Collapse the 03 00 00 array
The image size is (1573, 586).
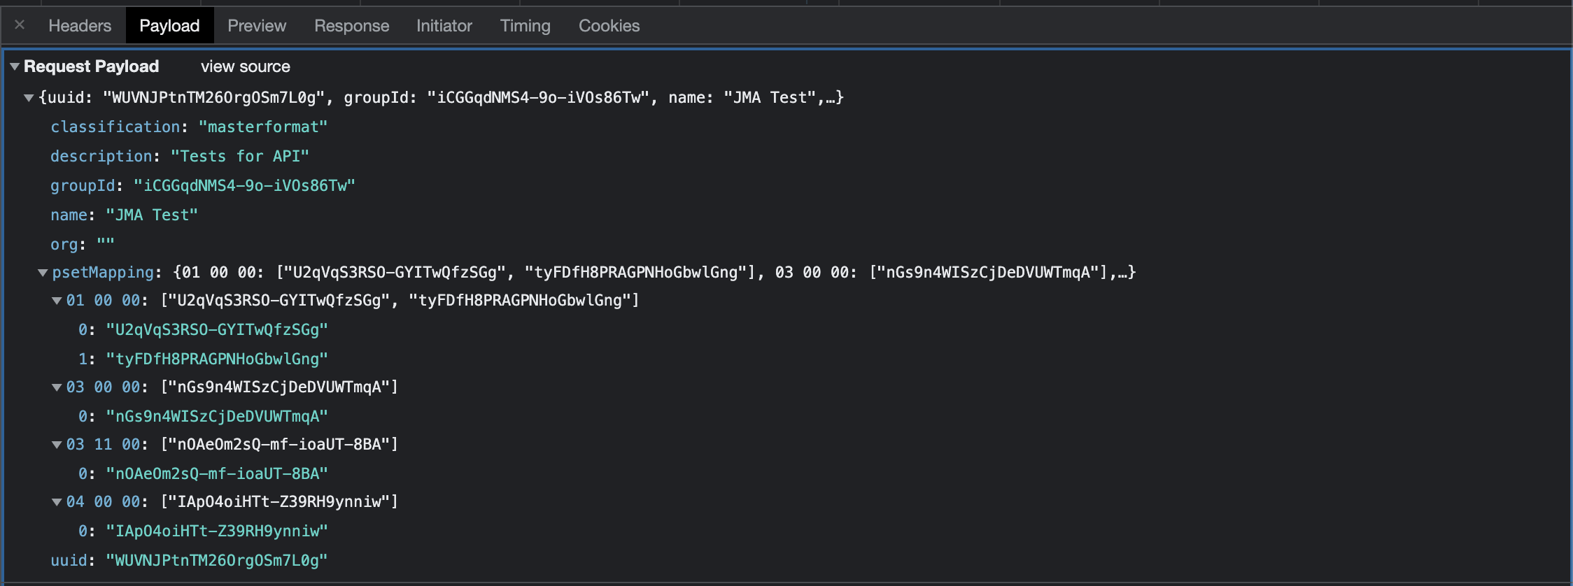click(x=57, y=387)
